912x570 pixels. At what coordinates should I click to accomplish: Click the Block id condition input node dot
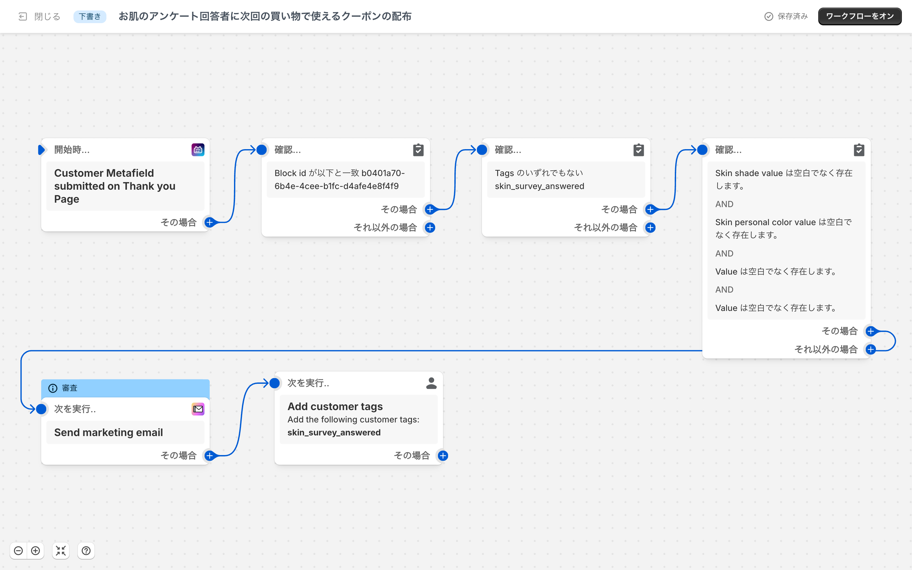262,150
